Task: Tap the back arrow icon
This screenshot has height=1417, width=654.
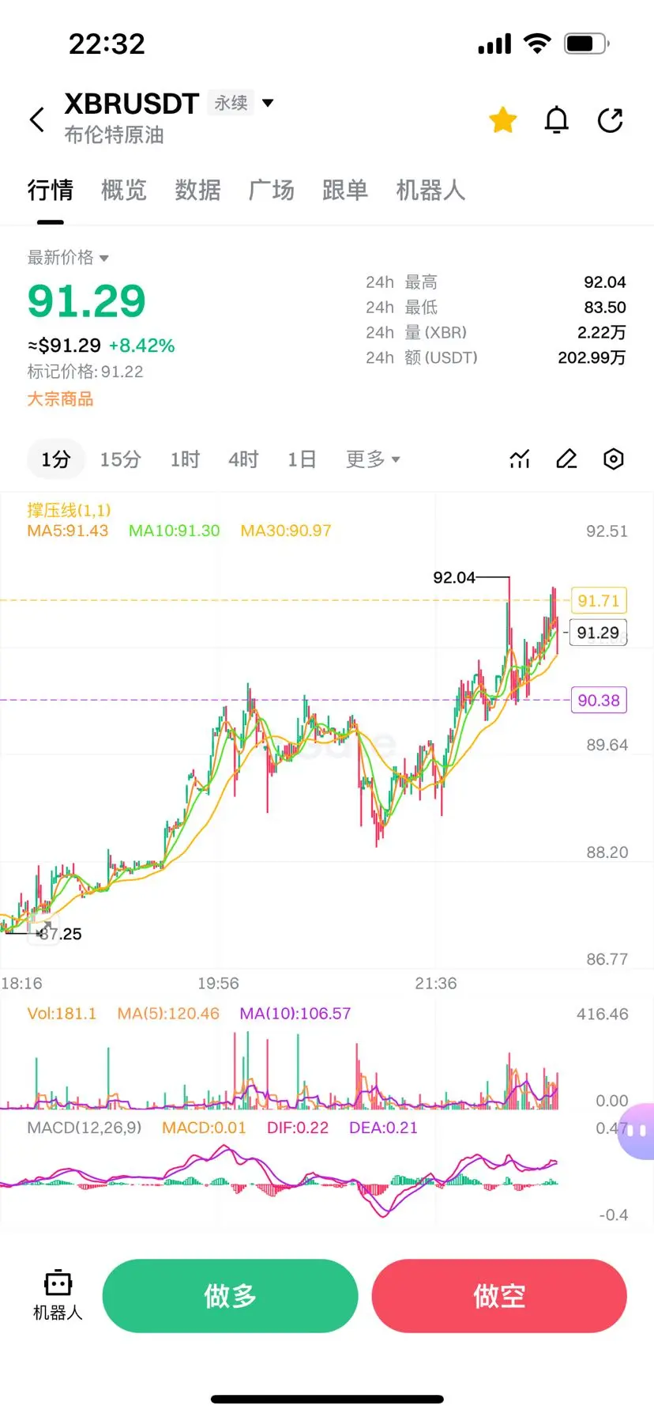Action: point(36,120)
